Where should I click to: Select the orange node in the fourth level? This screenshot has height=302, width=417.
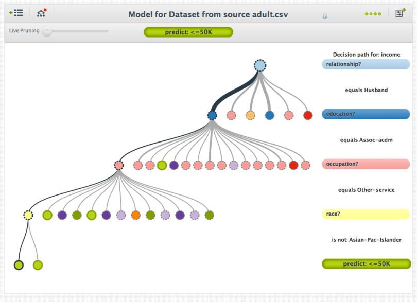tap(134, 216)
